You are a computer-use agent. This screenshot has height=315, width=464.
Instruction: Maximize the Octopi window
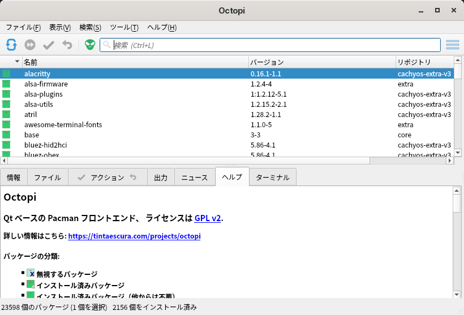coord(437,10)
